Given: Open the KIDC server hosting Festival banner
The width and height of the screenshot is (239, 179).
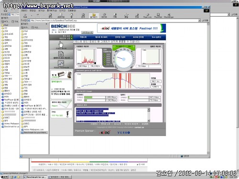Looking at the screenshot, I should [x=131, y=28].
